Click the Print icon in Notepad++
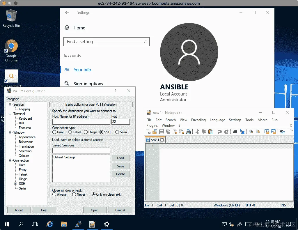This screenshot has width=298, height=230. pos(188,132)
